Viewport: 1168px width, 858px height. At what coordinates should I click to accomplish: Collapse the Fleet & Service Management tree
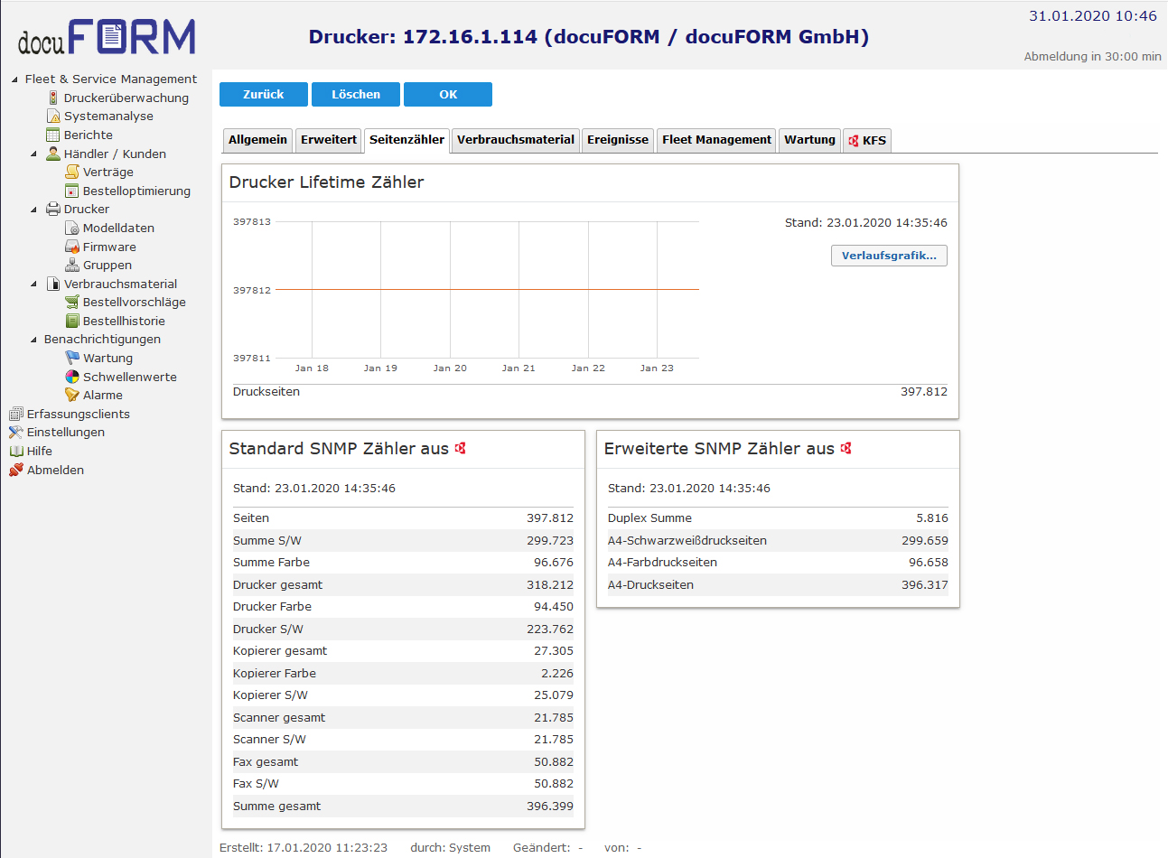(x=14, y=79)
